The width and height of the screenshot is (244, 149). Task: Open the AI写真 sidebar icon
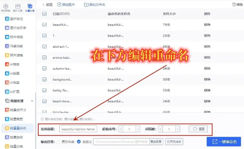tap(7, 82)
